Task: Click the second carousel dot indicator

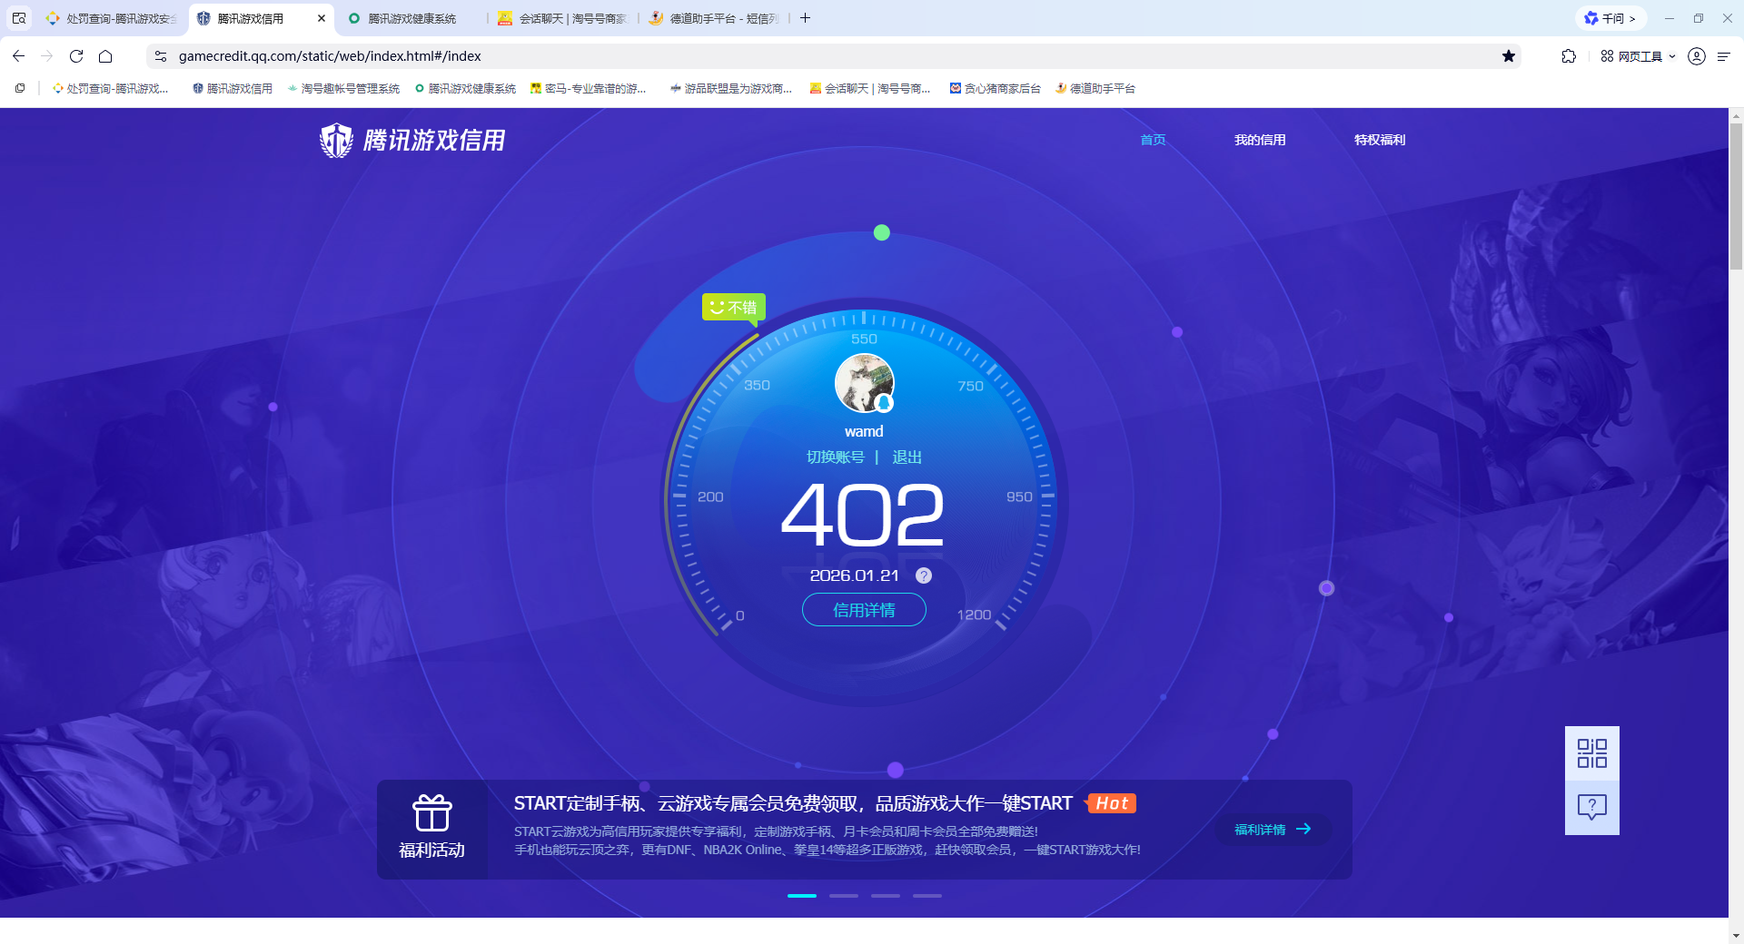Action: click(843, 896)
